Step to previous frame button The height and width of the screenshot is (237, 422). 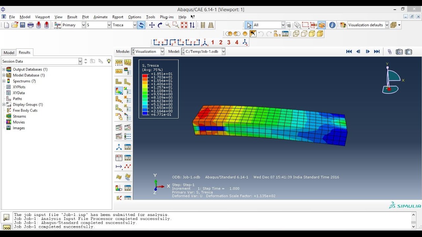(x=358, y=52)
